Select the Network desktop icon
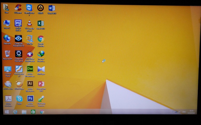Image resolution: width=201 pixels, height=125 pixels. (7, 40)
